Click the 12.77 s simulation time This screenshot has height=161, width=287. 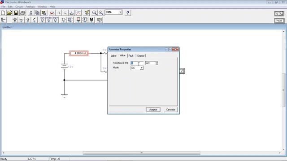(32, 159)
